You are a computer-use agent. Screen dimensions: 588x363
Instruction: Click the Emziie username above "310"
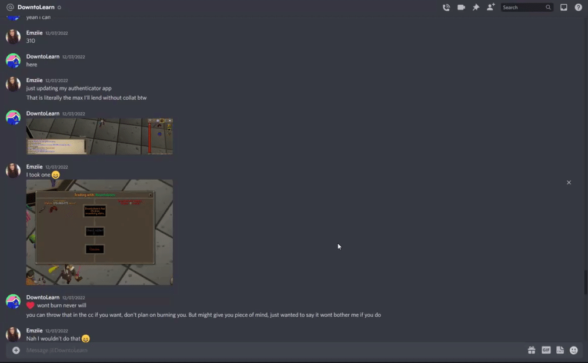click(34, 33)
